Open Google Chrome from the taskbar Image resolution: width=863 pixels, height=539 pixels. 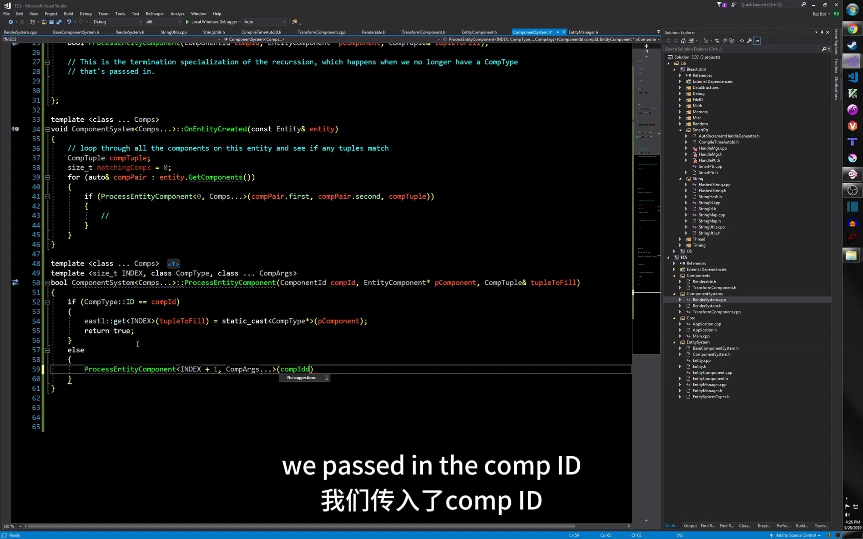(x=853, y=29)
